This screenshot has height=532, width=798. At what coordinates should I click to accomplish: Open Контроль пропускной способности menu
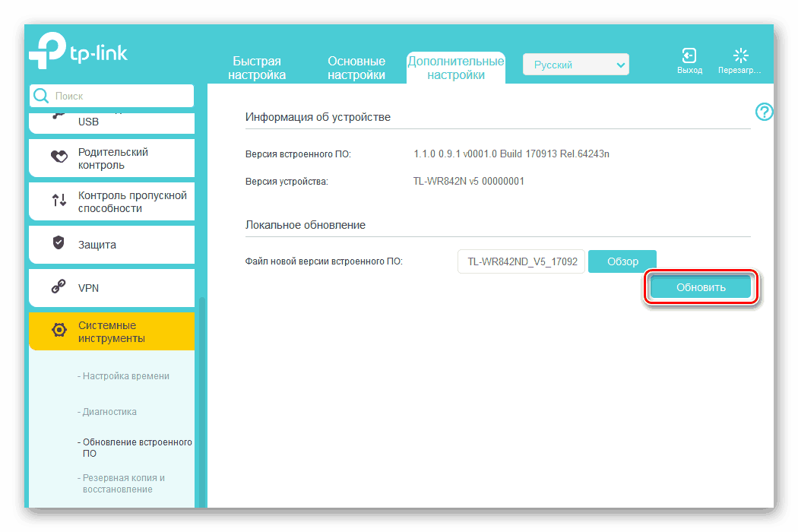[x=112, y=201]
